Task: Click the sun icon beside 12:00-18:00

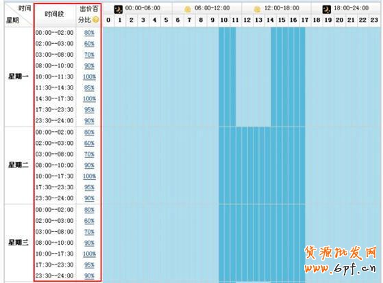Action: (x=257, y=10)
